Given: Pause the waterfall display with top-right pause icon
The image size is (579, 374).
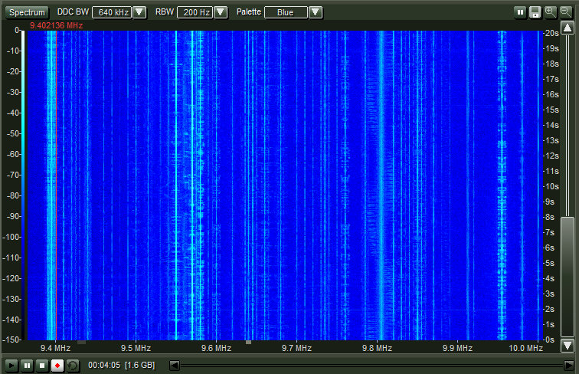Looking at the screenshot, I should pyautogui.click(x=520, y=12).
